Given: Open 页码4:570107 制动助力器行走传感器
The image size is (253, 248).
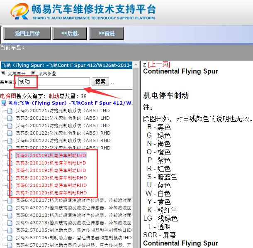Looking at the screenshot, I should (74, 245).
